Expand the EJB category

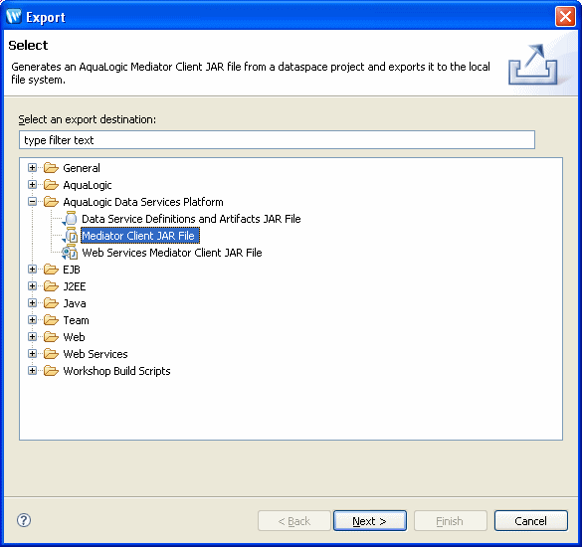click(x=32, y=270)
